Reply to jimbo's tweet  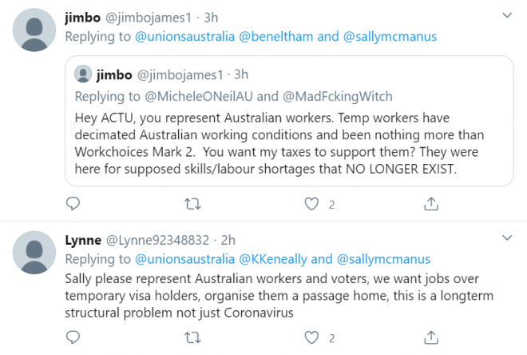point(73,205)
